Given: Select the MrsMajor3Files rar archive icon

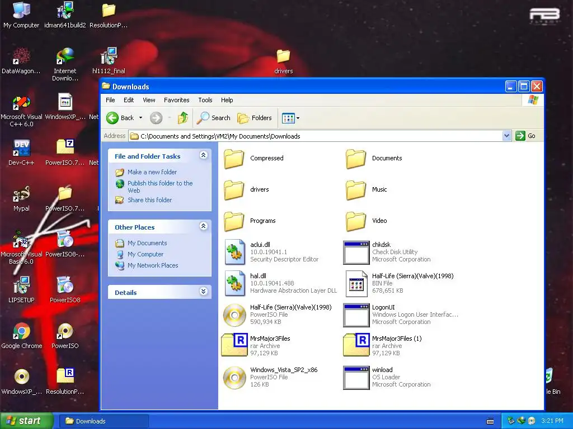Looking at the screenshot, I should (234, 345).
